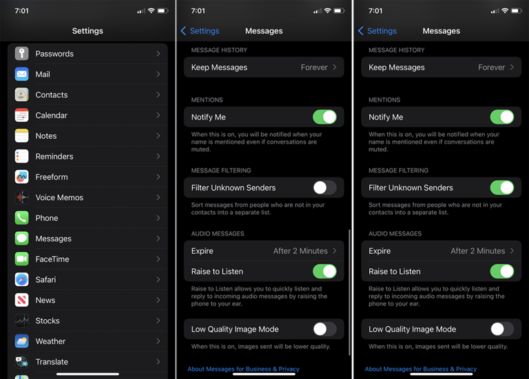Image resolution: width=529 pixels, height=379 pixels.
Task: Enable Low Quality Image Mode in right screen
Action: click(x=502, y=329)
